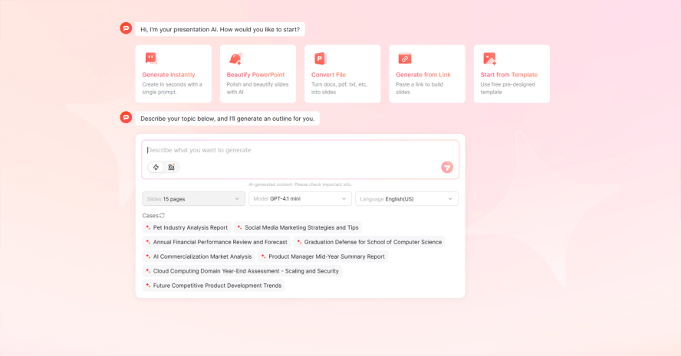Expand the Model GPT-4.1 mini dropdown
Screen dimensions: 681x356
click(300, 199)
